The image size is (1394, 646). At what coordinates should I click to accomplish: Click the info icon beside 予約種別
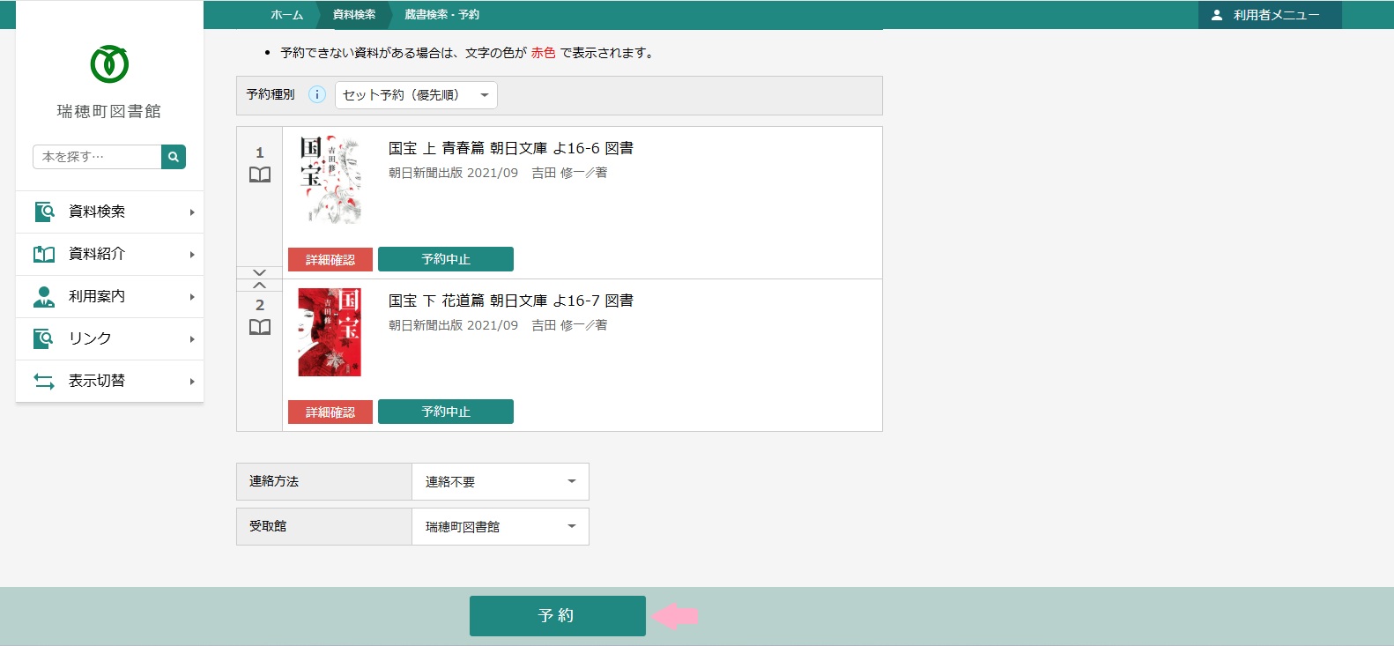click(317, 95)
